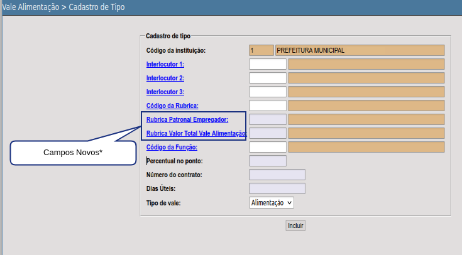Click the Rubrica Patronal Empregador code field

(268, 119)
